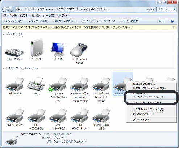The image size is (179, 148).
Task: Click プリント サーバー プロパティ button
Action: pyautogui.click(x=98, y=21)
